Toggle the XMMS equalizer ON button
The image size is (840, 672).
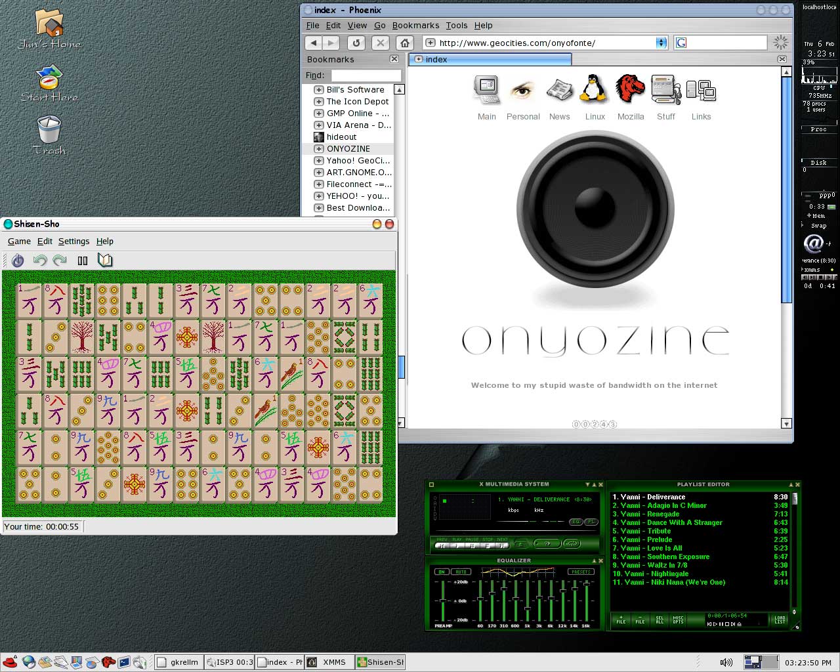[x=442, y=572]
